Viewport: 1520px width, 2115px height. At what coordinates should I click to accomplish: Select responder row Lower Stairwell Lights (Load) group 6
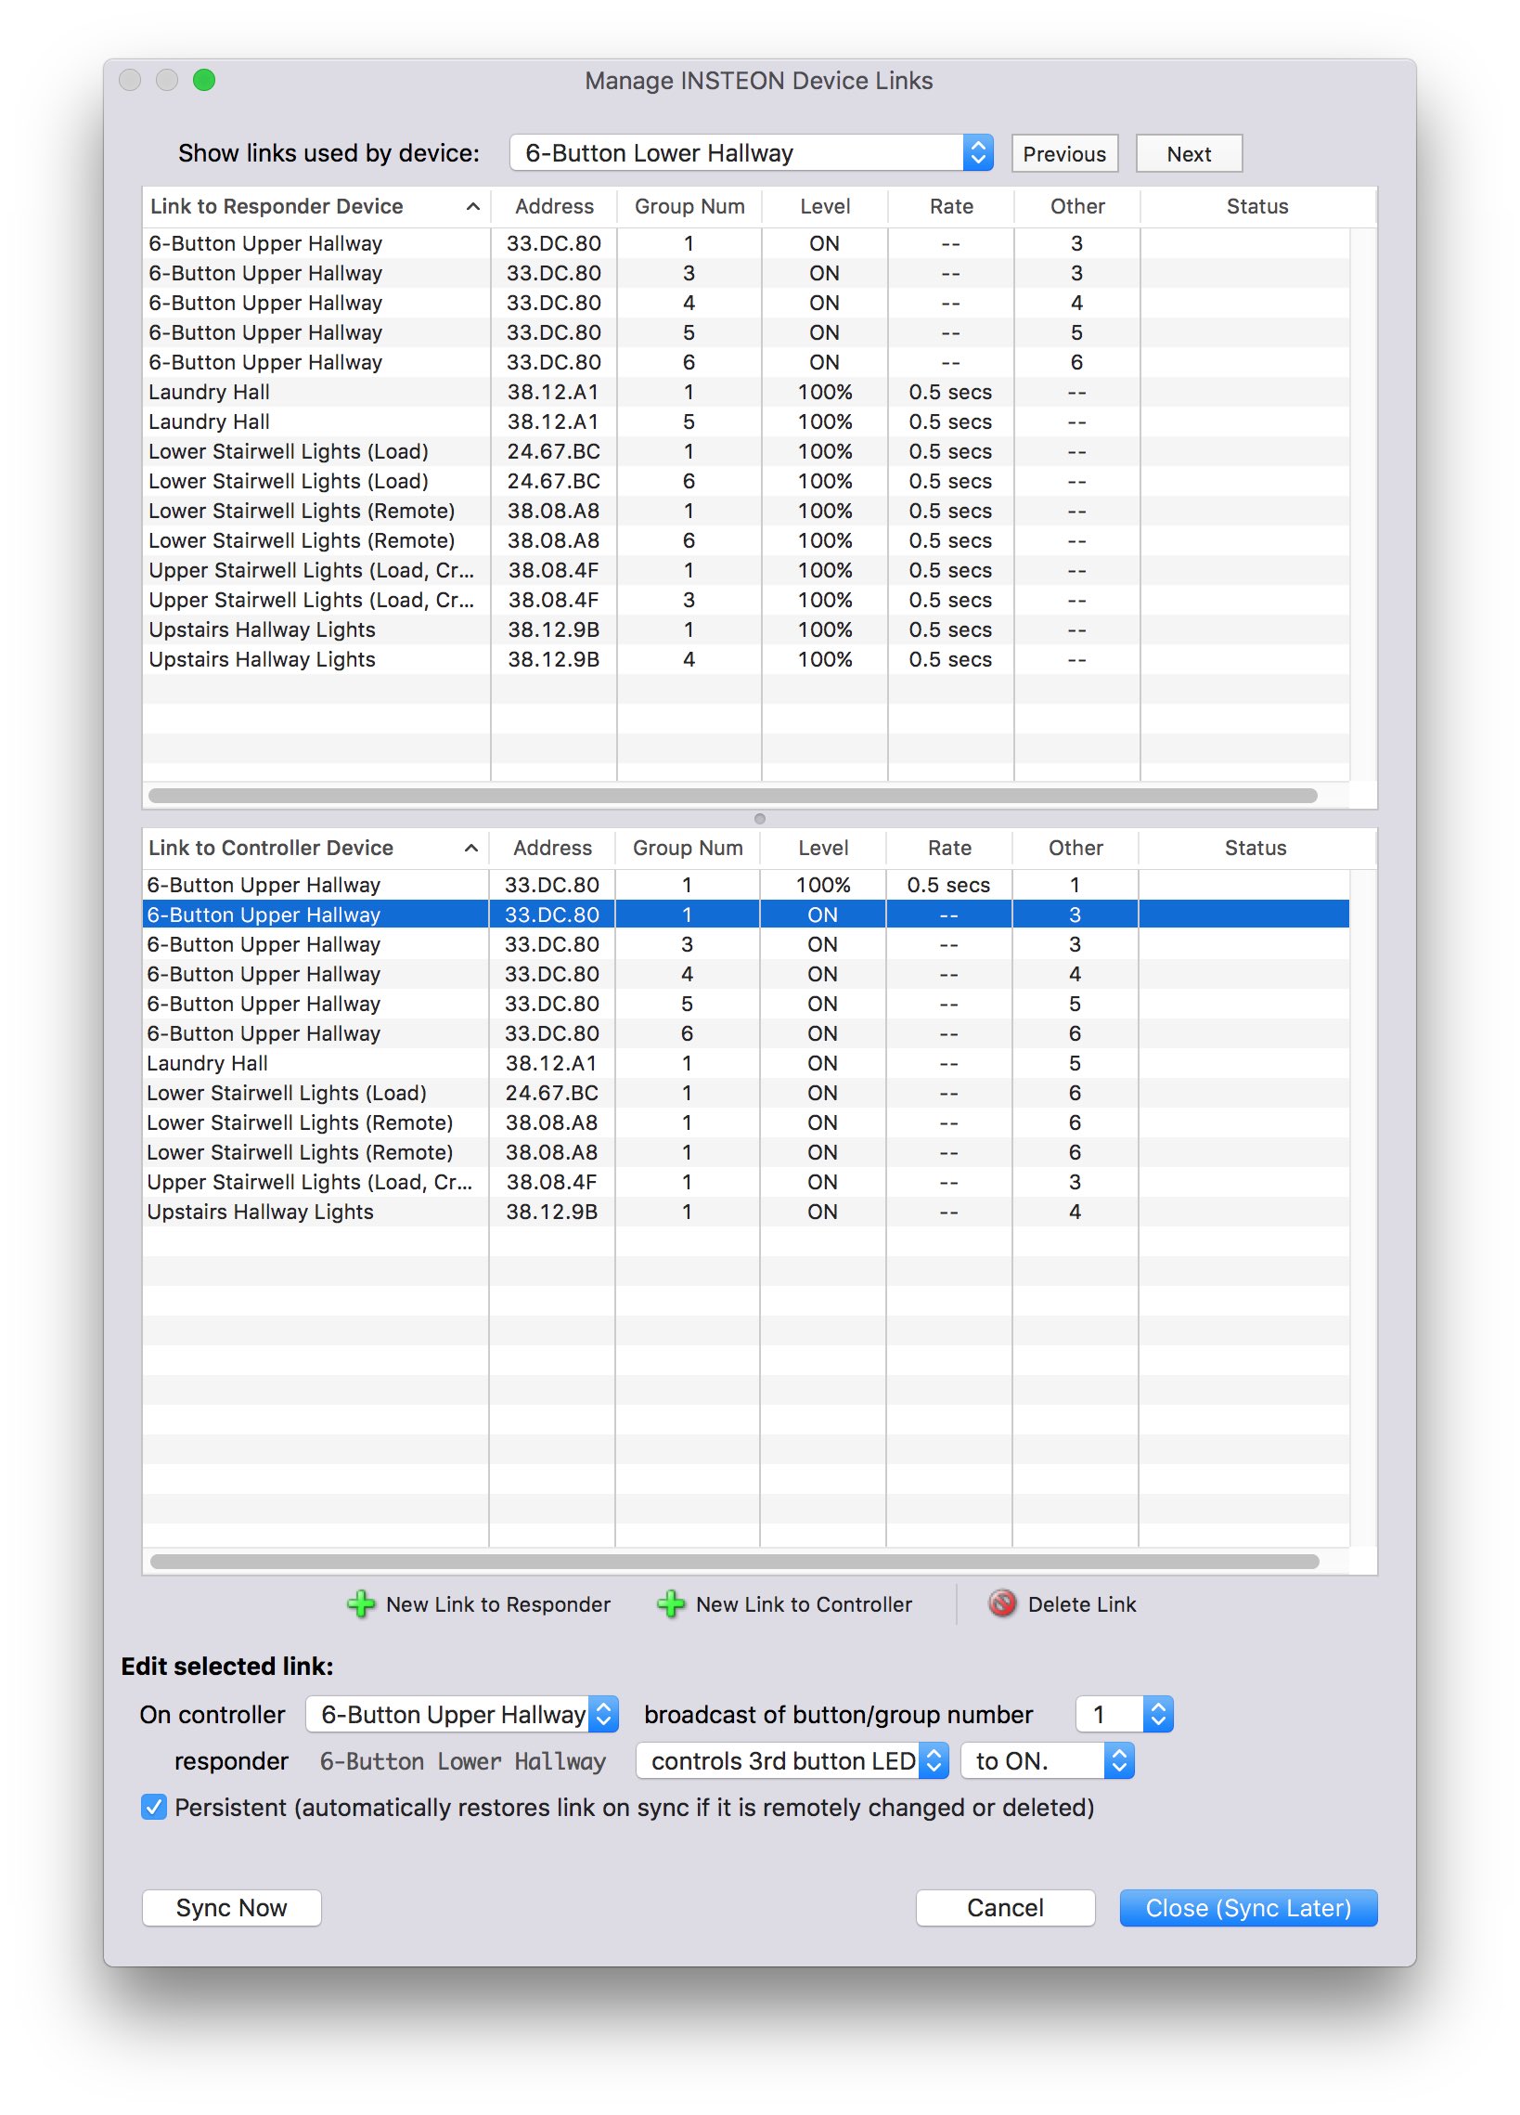click(x=745, y=481)
